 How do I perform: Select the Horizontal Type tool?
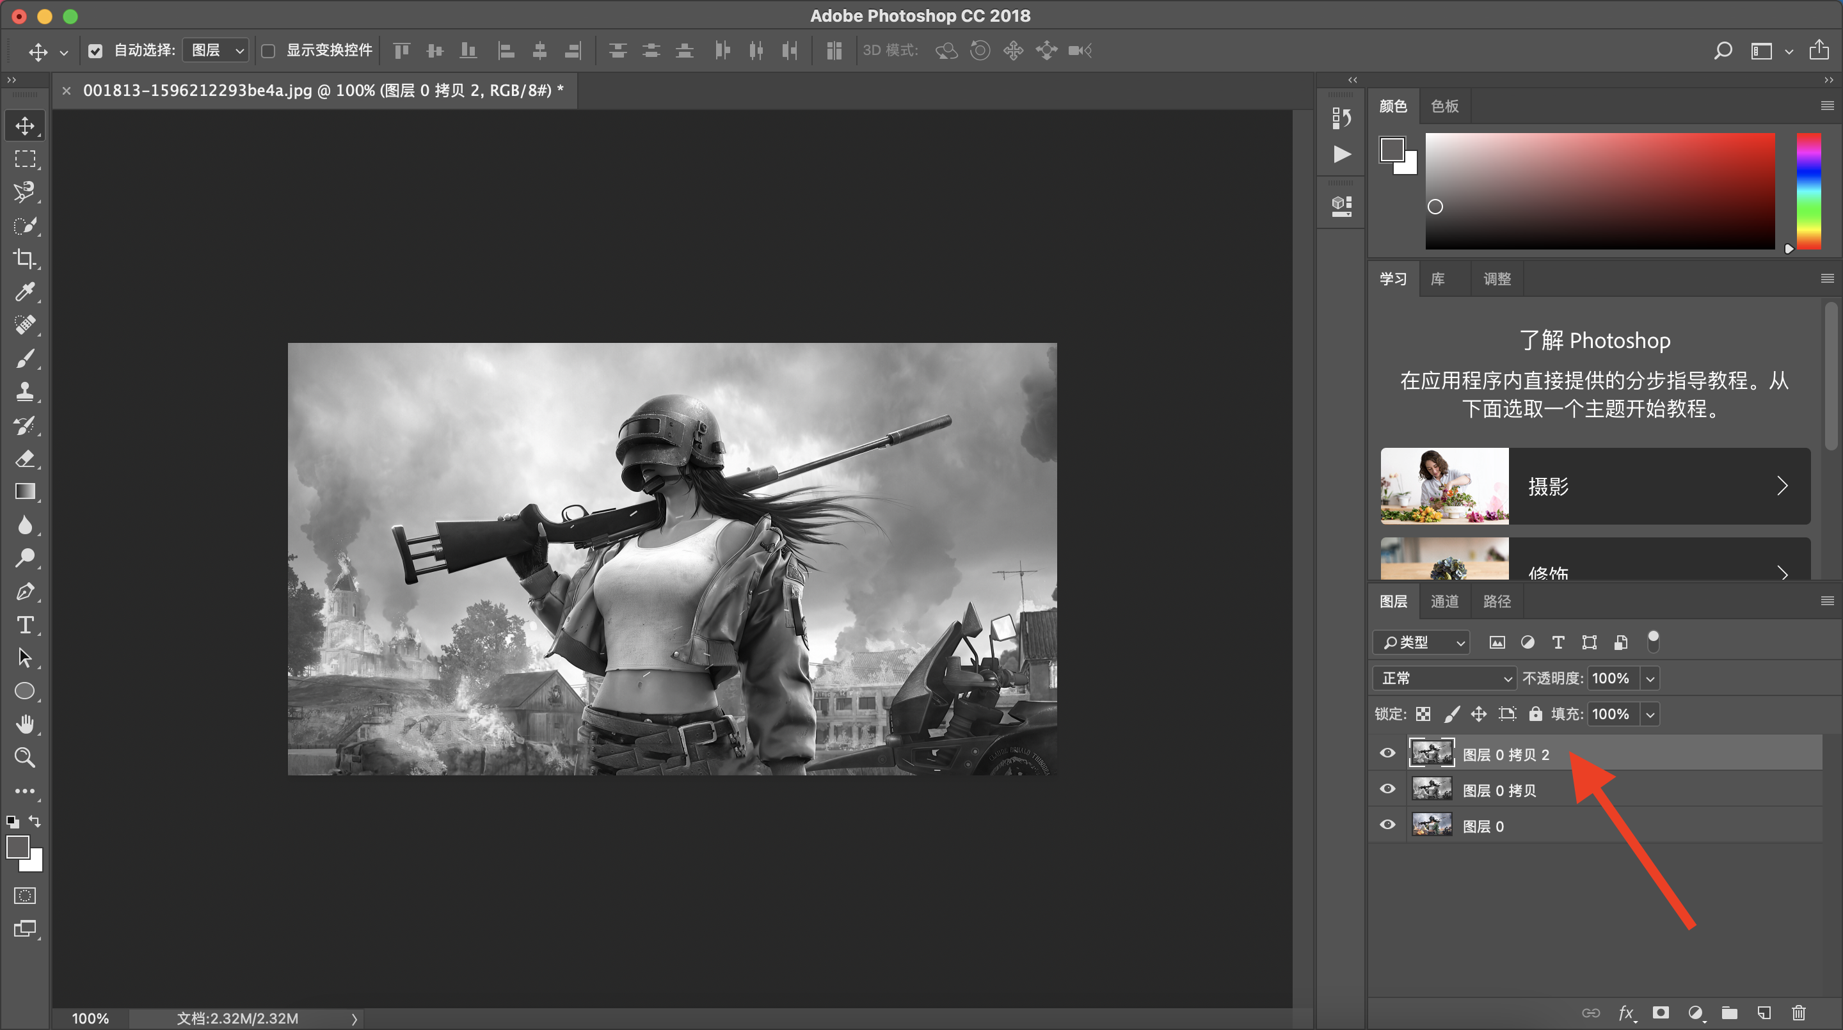click(x=25, y=624)
